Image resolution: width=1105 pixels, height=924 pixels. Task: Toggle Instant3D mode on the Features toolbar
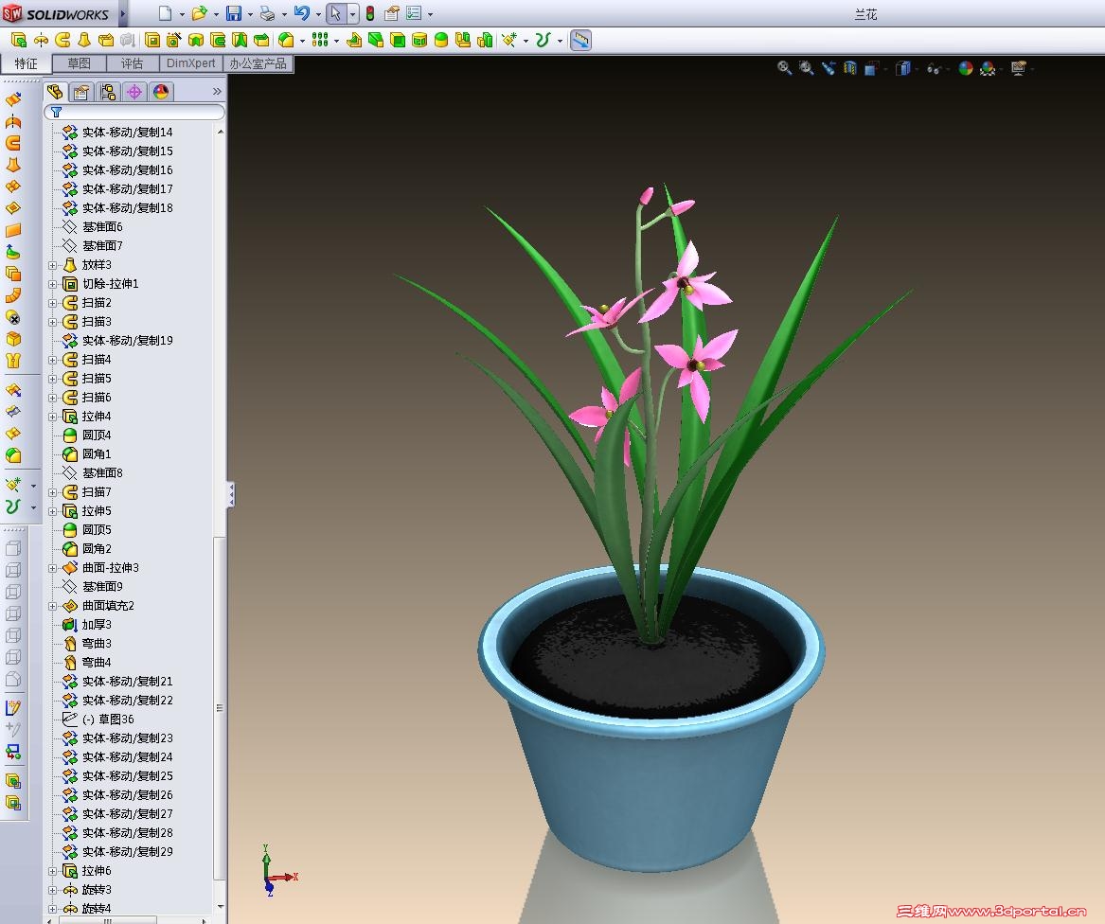(x=580, y=40)
